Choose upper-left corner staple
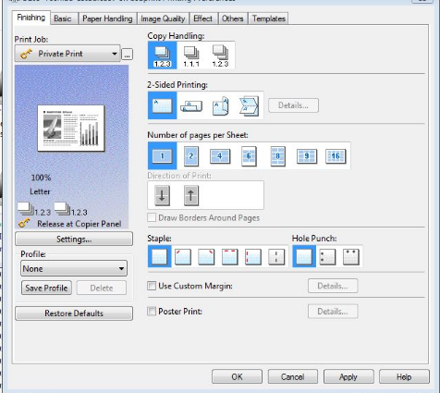 183,257
